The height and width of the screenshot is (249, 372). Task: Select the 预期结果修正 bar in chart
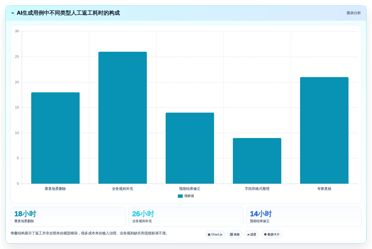pyautogui.click(x=190, y=148)
